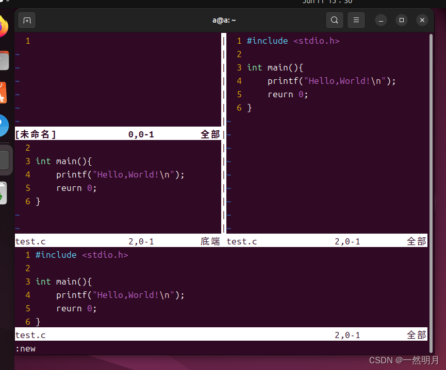Launch Firefox from the dock
Screen dimensions: 446x370
pyautogui.click(x=4, y=27)
